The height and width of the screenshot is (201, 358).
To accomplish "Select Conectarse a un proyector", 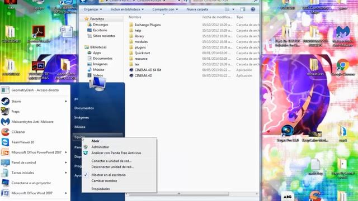I will (35, 183).
